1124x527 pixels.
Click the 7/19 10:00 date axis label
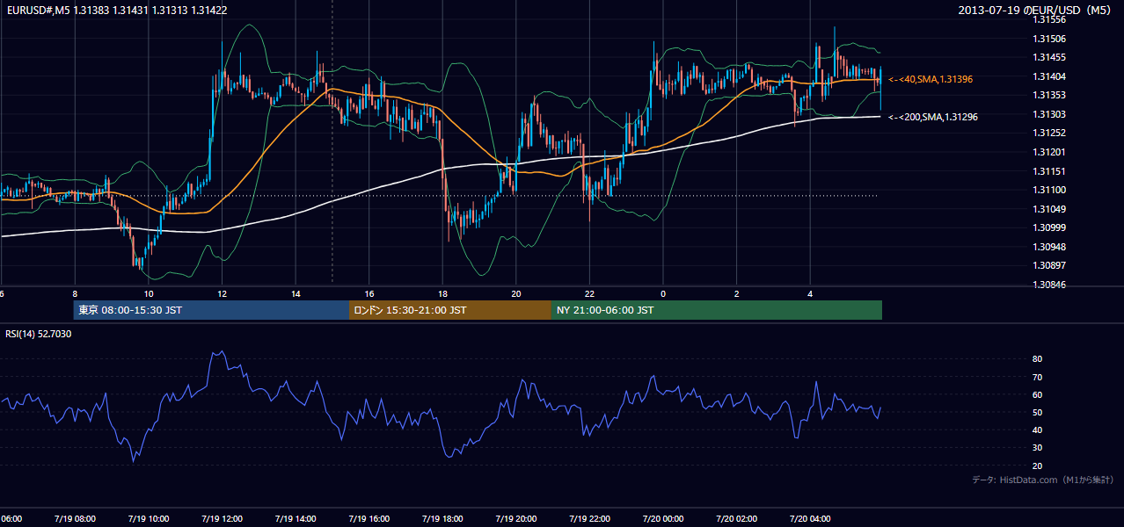(x=149, y=518)
